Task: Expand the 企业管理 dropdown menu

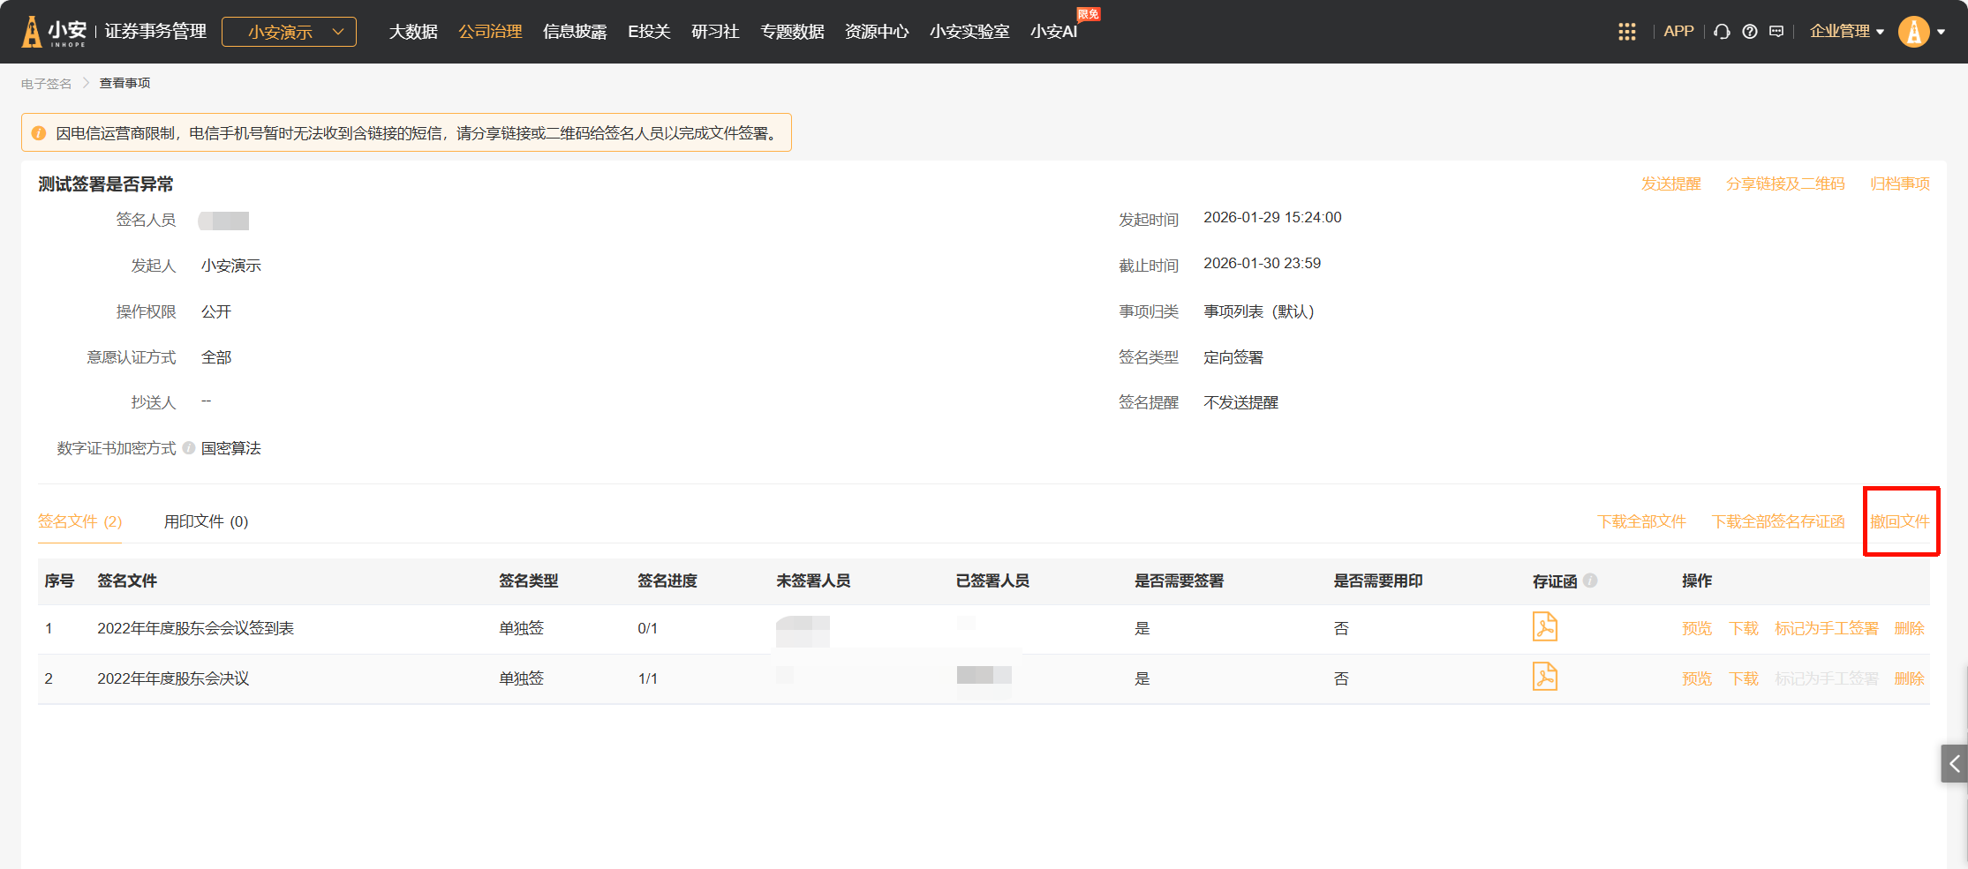Action: click(x=1846, y=32)
